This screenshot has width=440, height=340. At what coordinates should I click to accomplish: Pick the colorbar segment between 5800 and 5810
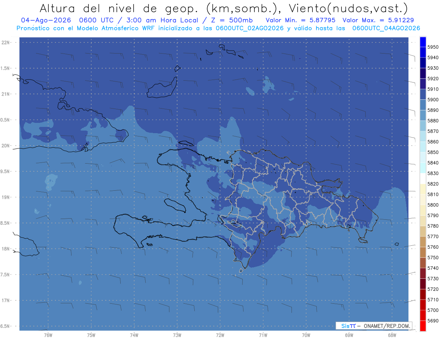click(x=423, y=200)
